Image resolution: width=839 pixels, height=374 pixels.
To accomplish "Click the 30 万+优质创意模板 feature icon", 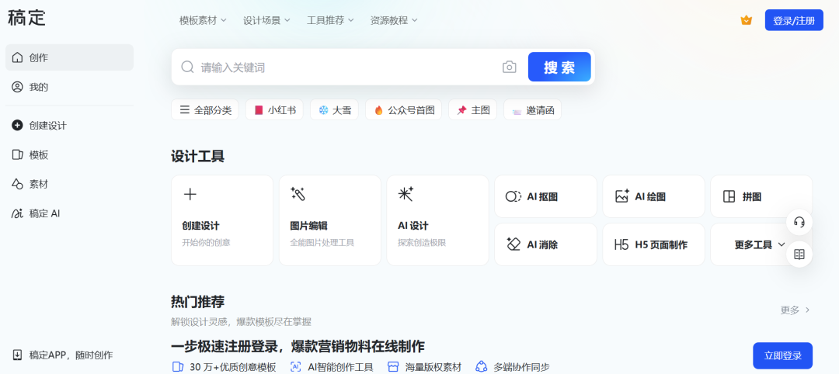I will [178, 366].
